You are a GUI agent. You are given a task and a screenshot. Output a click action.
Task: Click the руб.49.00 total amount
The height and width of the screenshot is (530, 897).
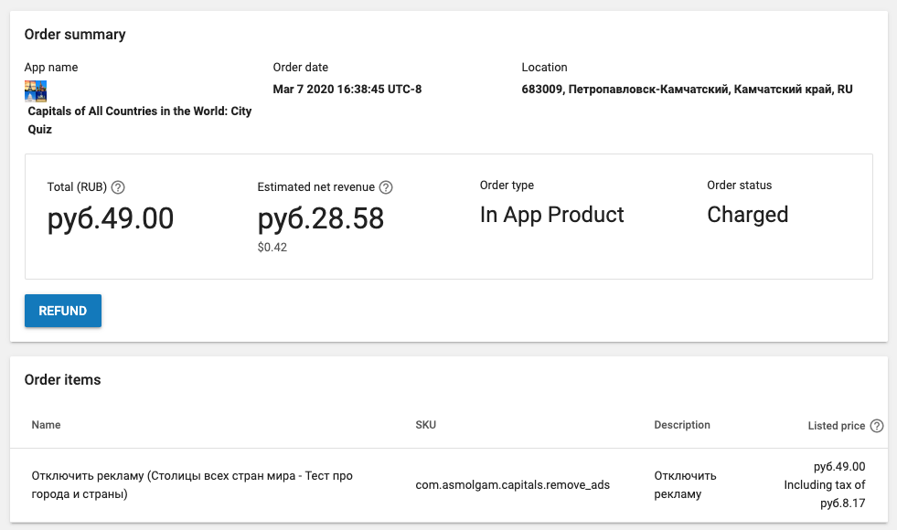(x=110, y=219)
